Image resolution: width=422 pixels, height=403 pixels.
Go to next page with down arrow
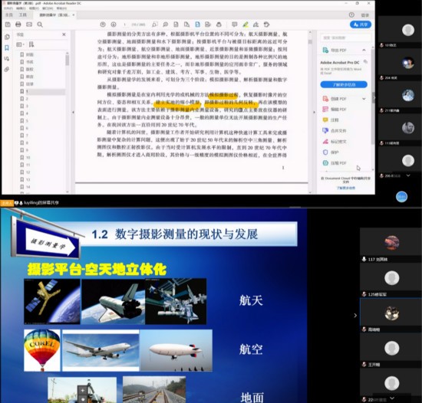tap(114, 25)
